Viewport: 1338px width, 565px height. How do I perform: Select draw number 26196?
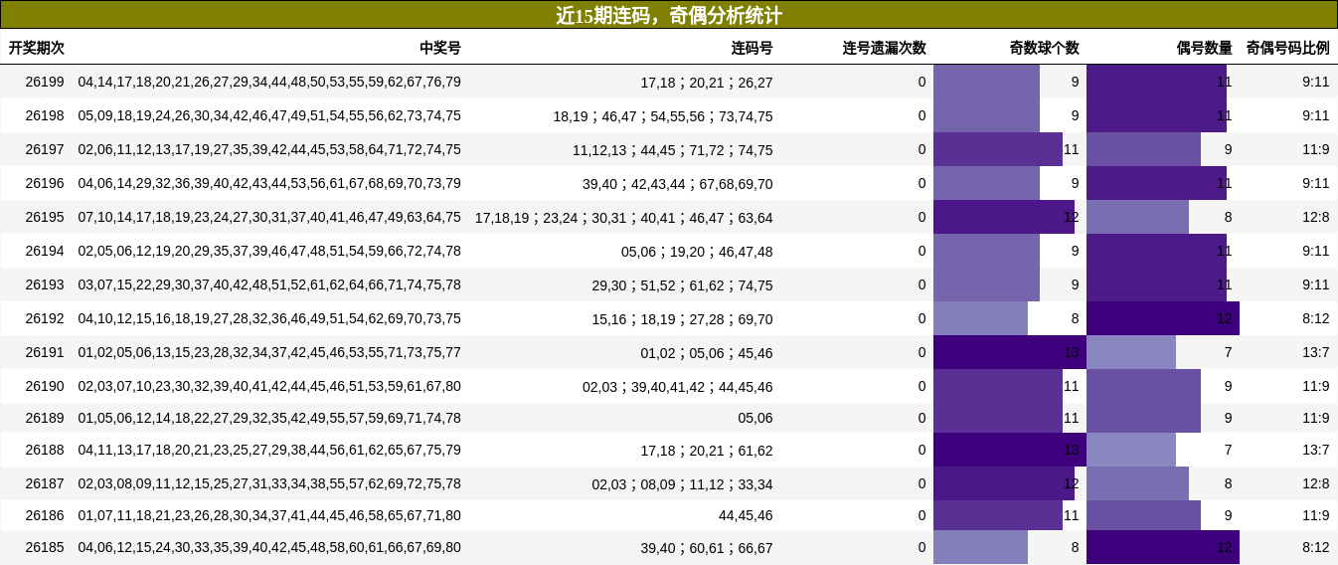[x=45, y=183]
